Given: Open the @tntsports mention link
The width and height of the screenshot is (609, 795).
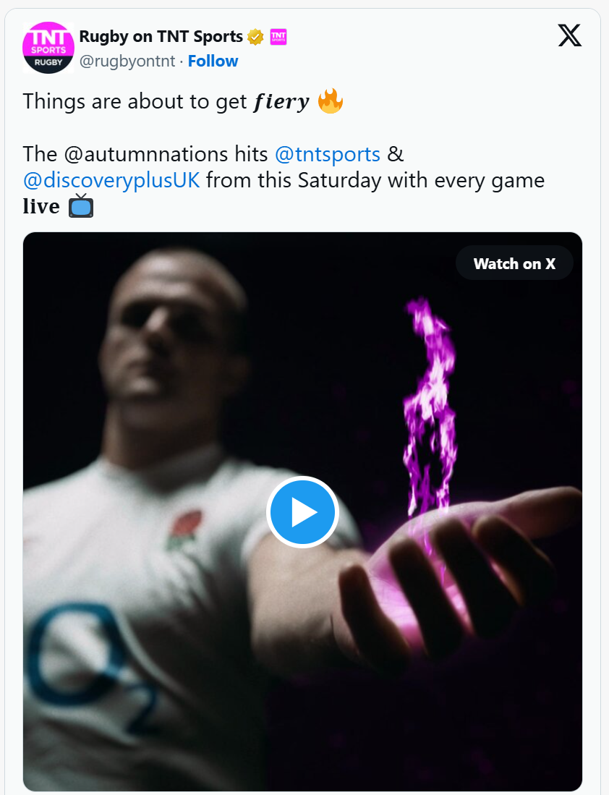Looking at the screenshot, I should [328, 154].
